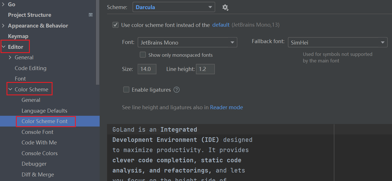Screen dimensions: 392x181
Task: Select the Console Font page
Action: click(37, 132)
